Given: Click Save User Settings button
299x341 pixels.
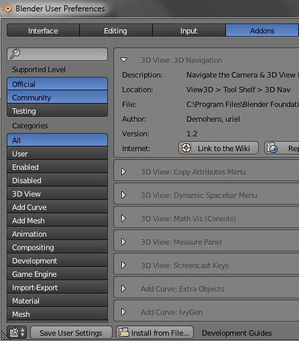Looking at the screenshot, I should point(71,333).
